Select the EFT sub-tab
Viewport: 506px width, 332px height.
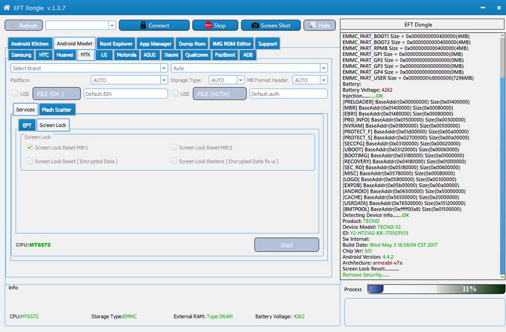click(x=27, y=125)
